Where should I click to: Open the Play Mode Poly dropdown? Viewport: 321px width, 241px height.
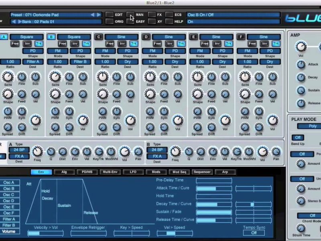[309, 126]
